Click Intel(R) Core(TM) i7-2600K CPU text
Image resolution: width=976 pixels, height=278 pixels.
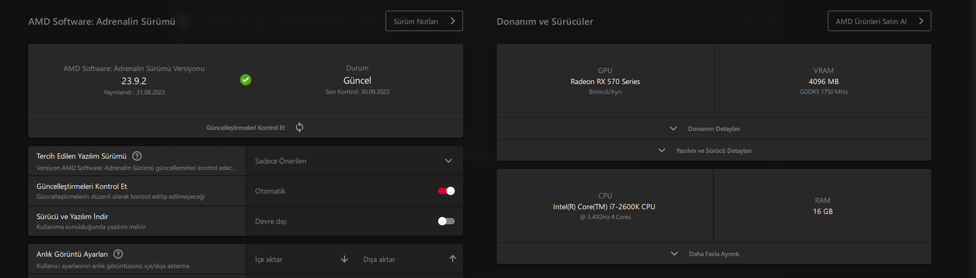(604, 207)
